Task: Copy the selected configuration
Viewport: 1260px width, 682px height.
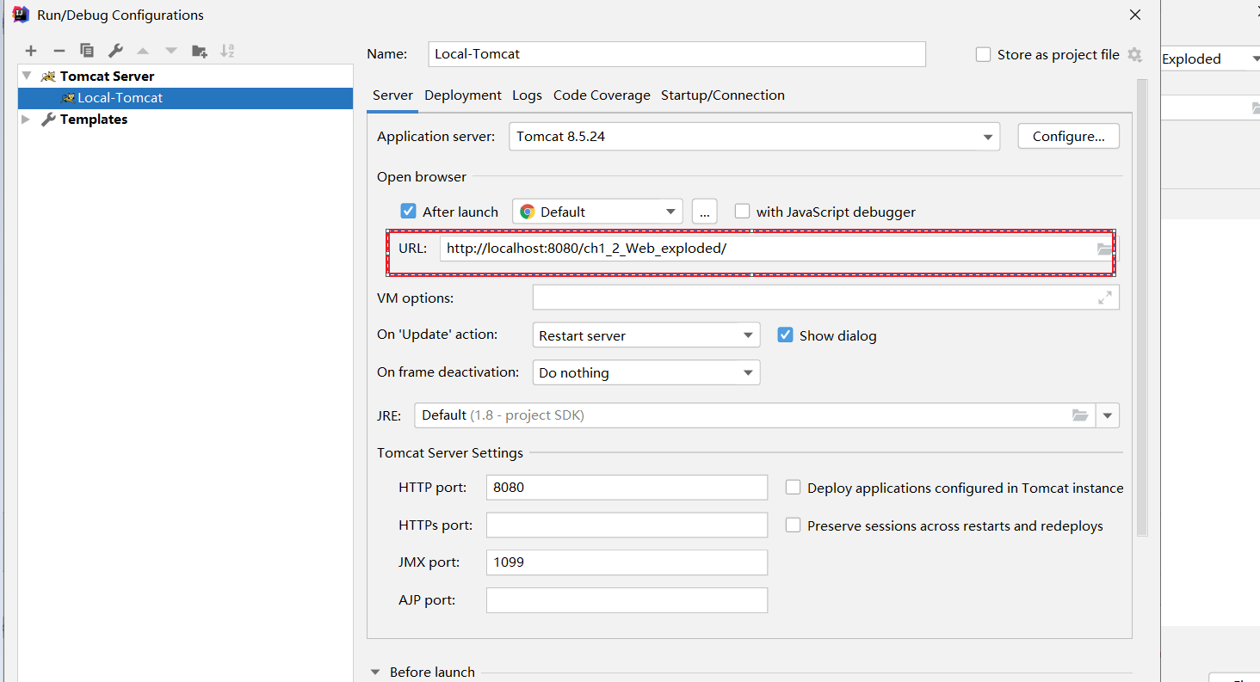Action: [87, 51]
